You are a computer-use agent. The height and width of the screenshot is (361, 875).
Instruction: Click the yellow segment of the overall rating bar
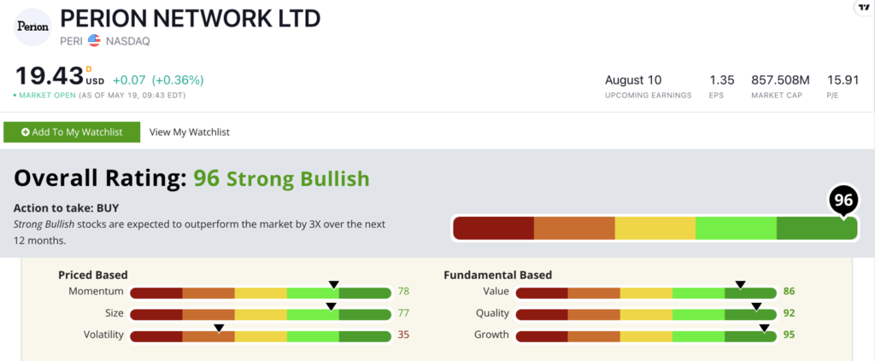(x=655, y=228)
